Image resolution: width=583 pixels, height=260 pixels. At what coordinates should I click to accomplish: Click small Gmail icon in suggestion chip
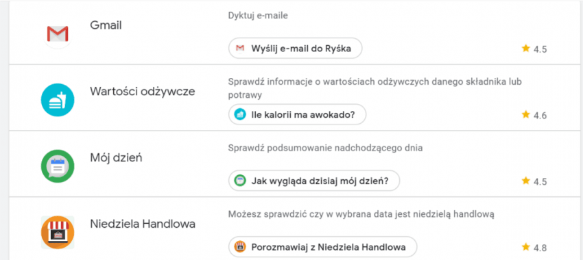point(240,48)
